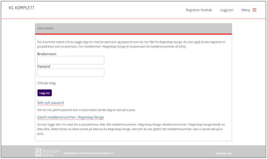Select the INNLOGGING panel heading text
Screen dimensions: 267x159
coord(45,28)
